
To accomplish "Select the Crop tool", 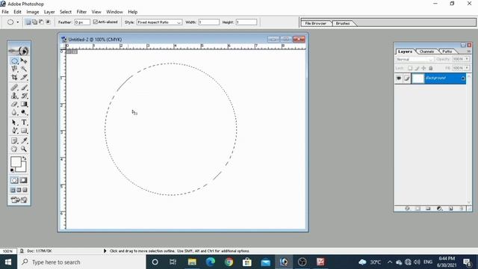I will [x=14, y=77].
